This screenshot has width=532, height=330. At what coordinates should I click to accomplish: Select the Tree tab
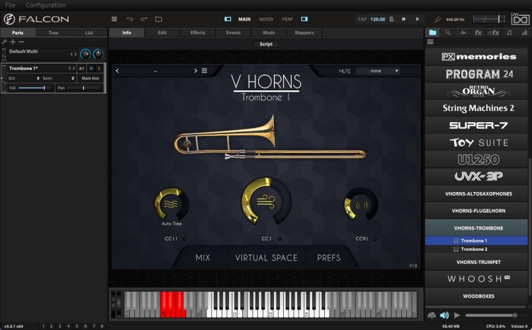pyautogui.click(x=54, y=32)
